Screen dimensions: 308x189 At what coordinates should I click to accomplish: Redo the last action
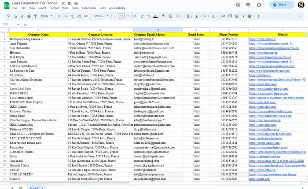pos(22,16)
